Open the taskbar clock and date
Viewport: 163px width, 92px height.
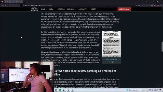click(156, 90)
